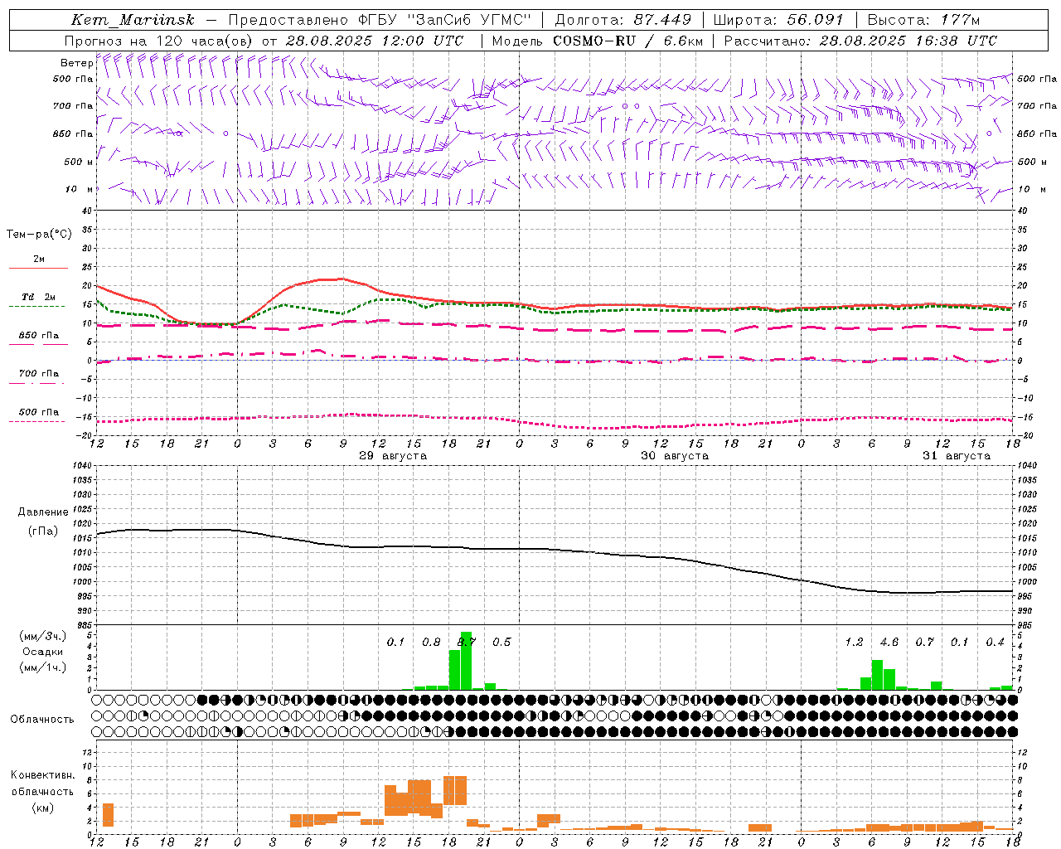This screenshot has height=849, width=1061.
Task: Click the (мм/3ч.) unit label
Action: click(43, 636)
